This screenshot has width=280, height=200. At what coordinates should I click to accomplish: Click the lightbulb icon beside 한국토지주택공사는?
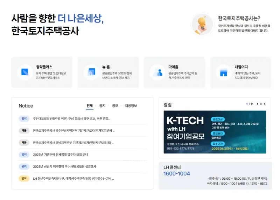pos(202,24)
